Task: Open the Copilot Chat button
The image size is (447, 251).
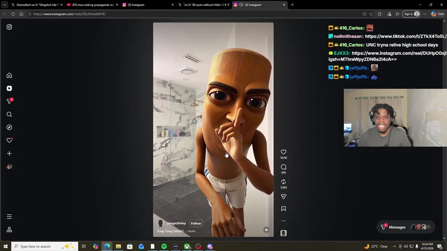Action: 438,14
